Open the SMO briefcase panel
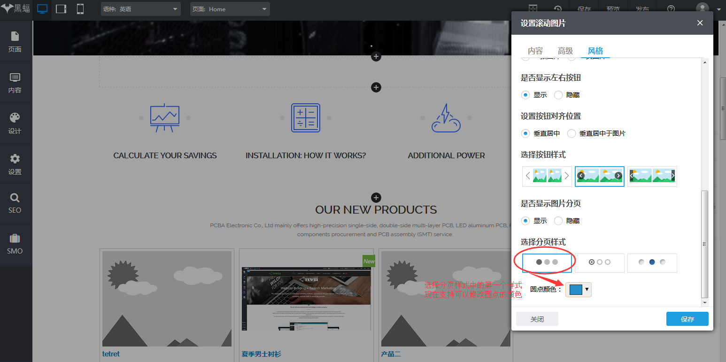 pyautogui.click(x=15, y=244)
